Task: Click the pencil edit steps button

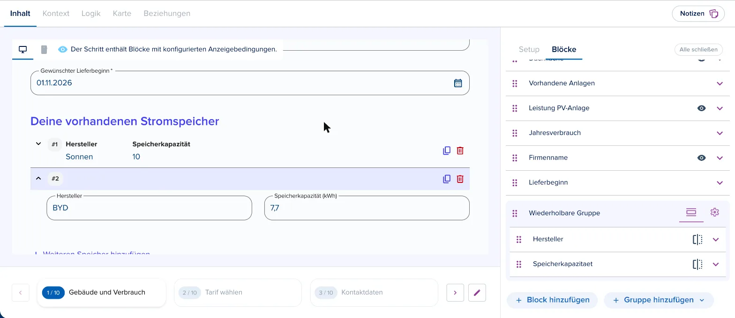Action: click(x=477, y=293)
